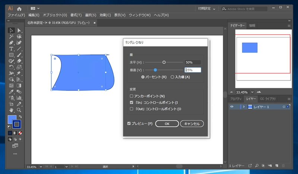298x174 pixels.
Task: Open 効果(C) menu
Action: point(105,15)
